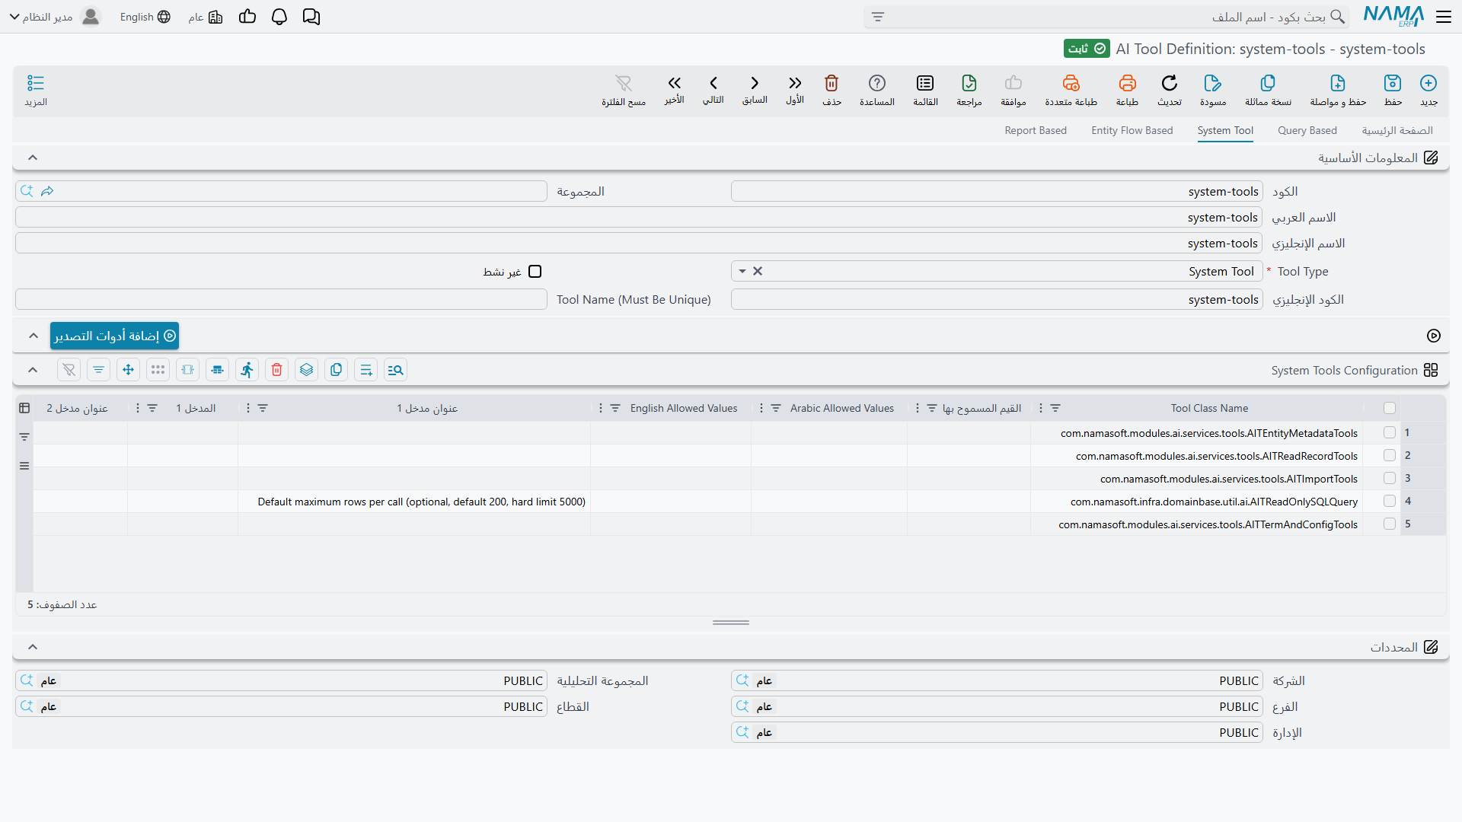1462x822 pixels.
Task: Click the حذف (Delete) trash icon in the main toolbar
Action: click(x=832, y=83)
